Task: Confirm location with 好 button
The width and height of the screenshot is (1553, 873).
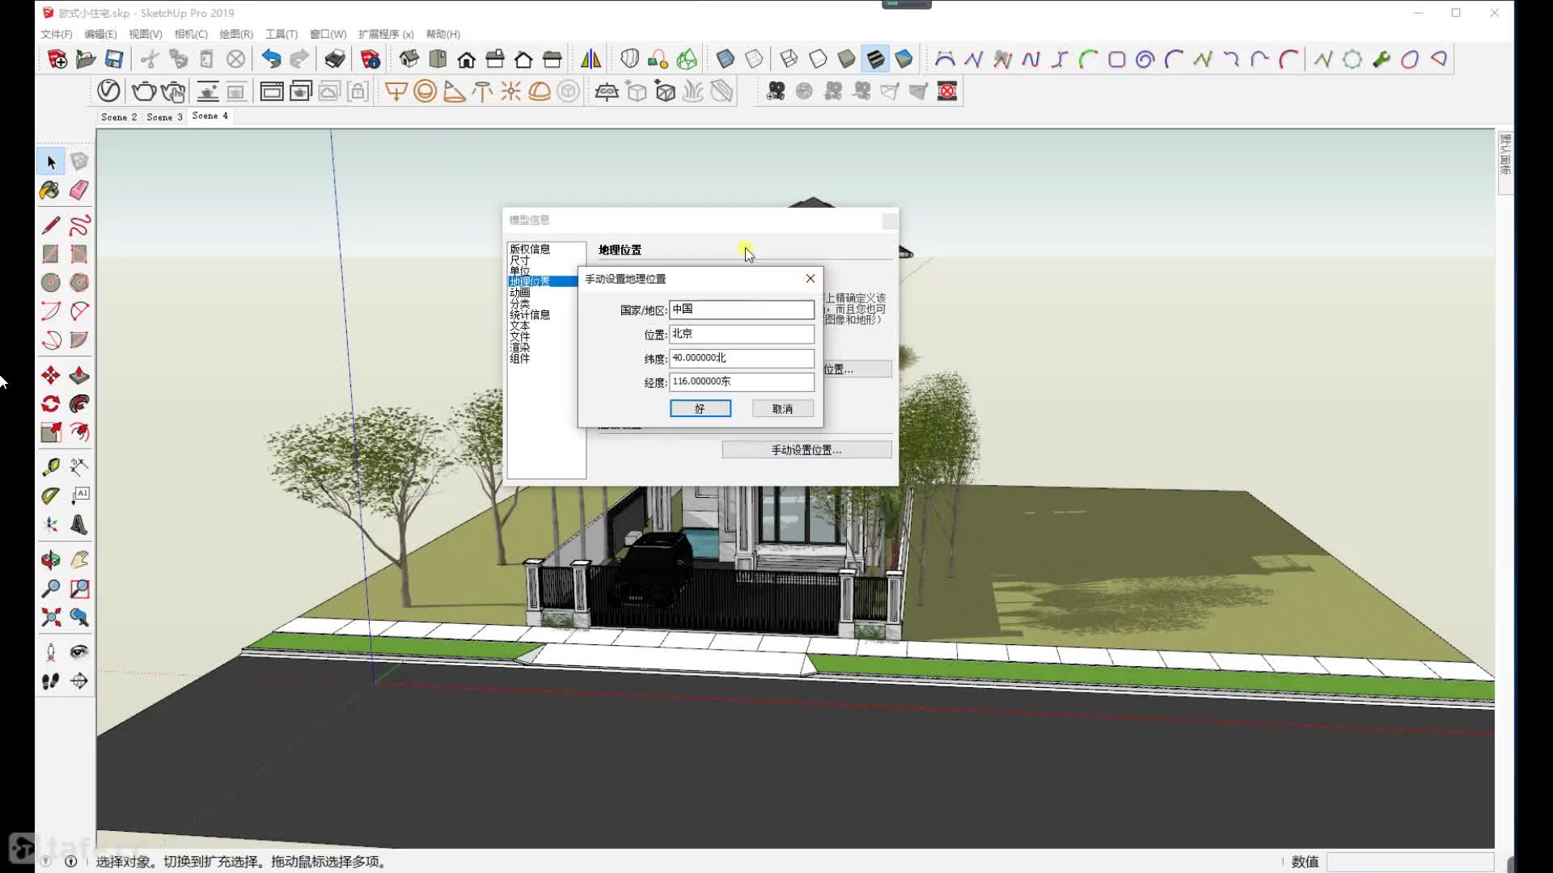Action: [x=700, y=408]
